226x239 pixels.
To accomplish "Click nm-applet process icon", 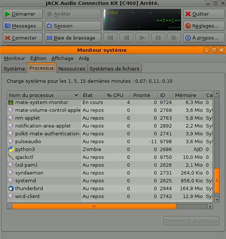I will coord(11,118).
